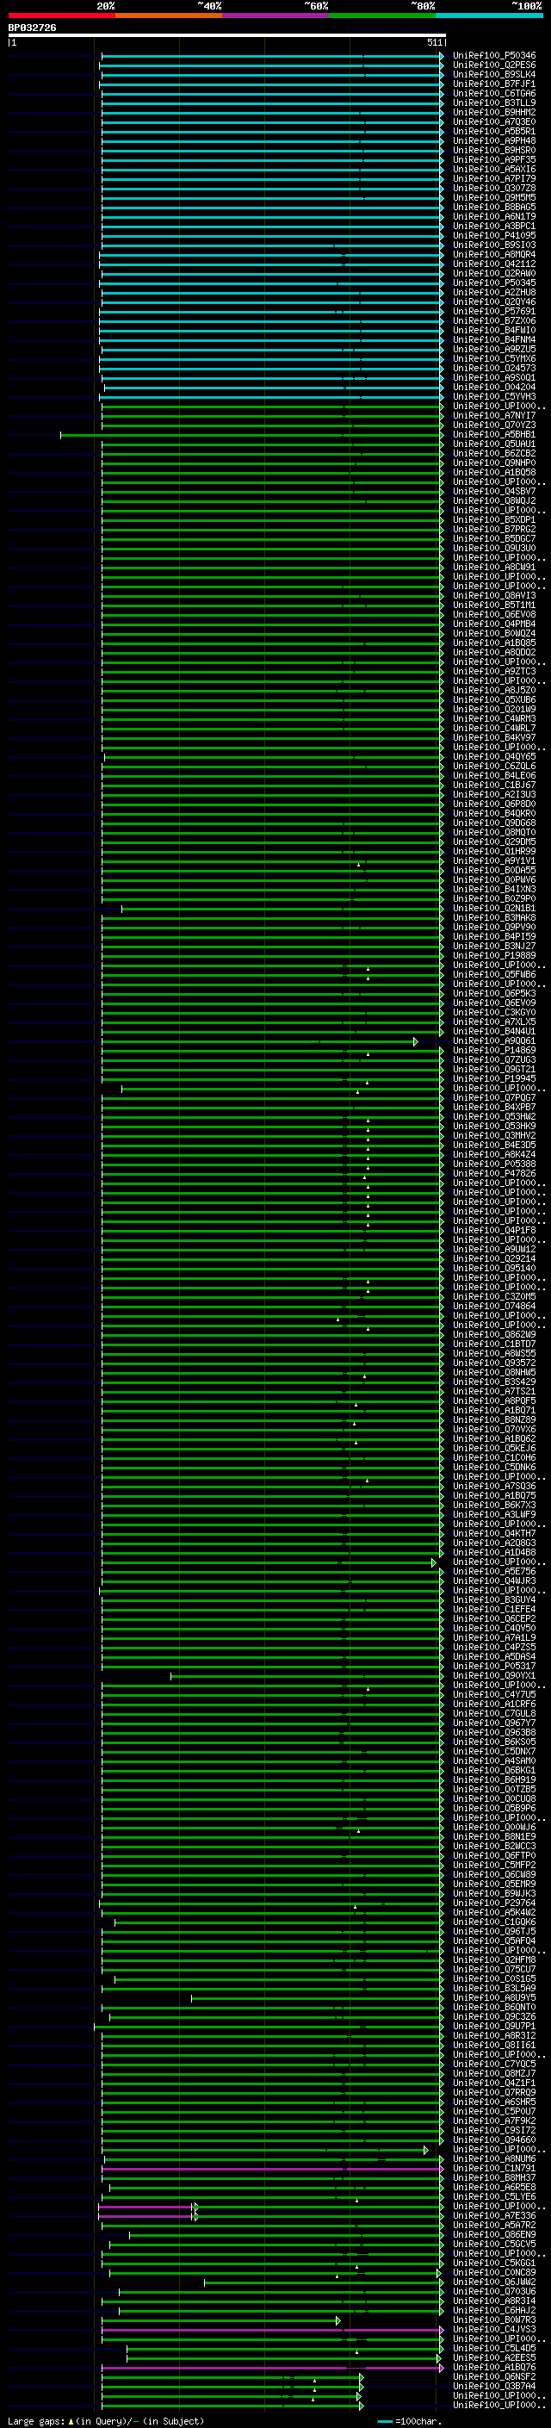Click the orange ~40% identity color bar

169,16
